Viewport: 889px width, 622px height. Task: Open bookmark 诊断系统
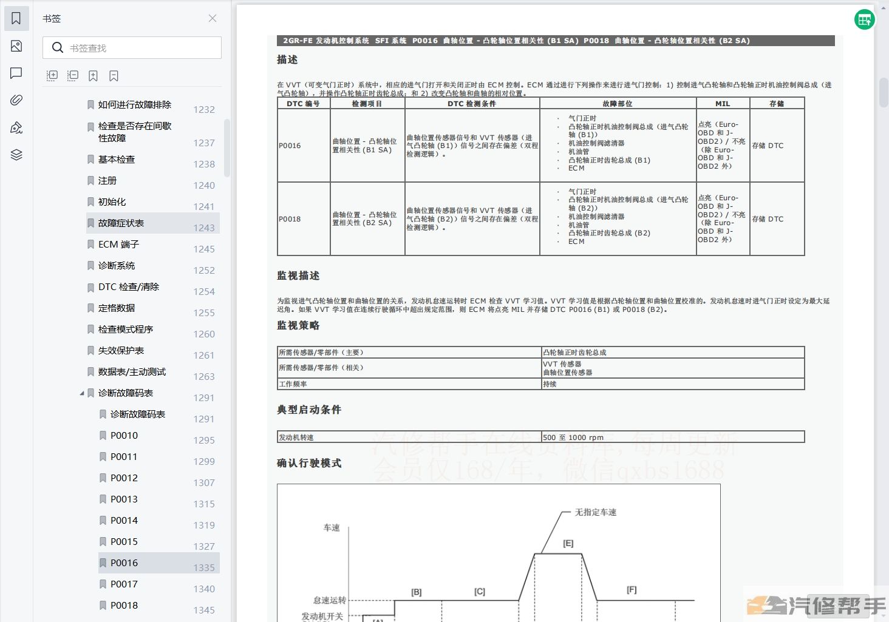[117, 265]
